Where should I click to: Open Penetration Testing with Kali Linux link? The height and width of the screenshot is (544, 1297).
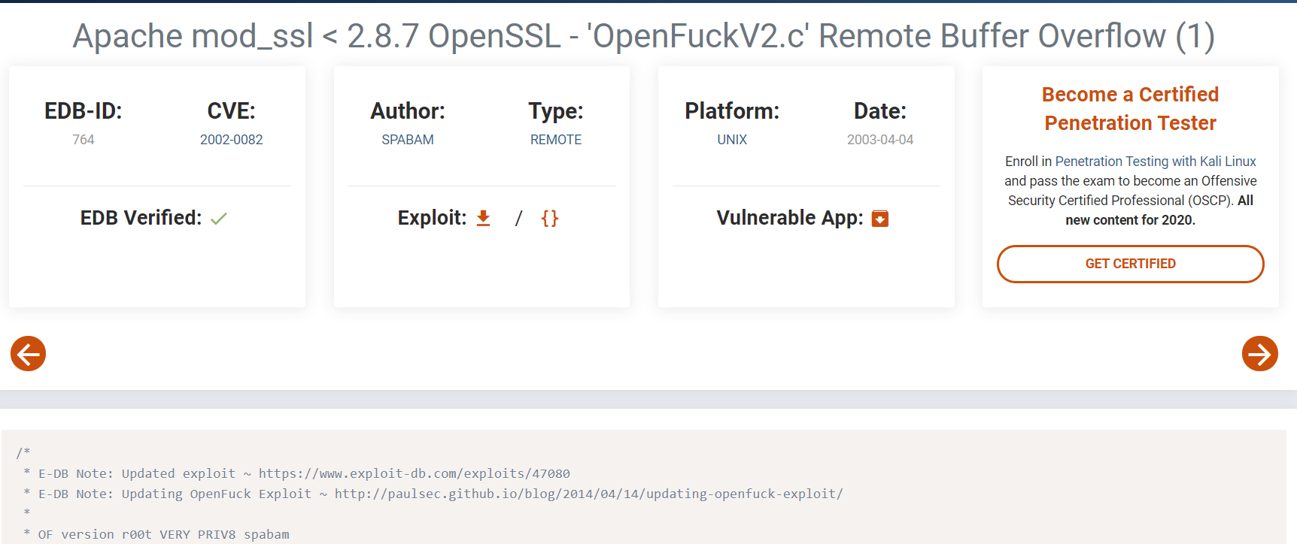click(x=1156, y=162)
